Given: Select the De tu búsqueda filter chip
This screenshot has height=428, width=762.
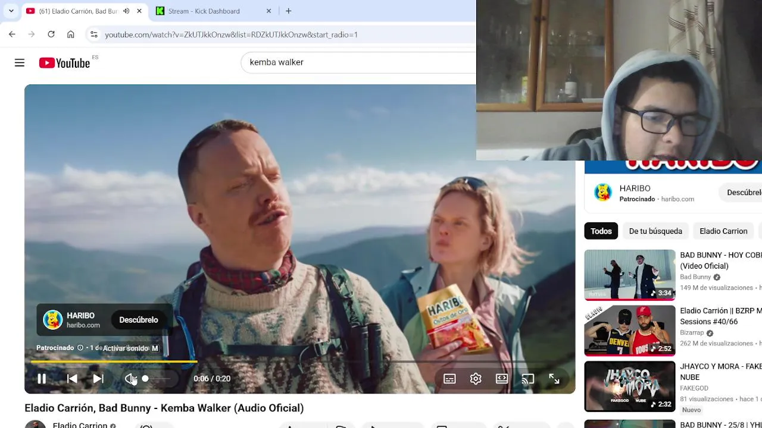Looking at the screenshot, I should pyautogui.click(x=655, y=231).
